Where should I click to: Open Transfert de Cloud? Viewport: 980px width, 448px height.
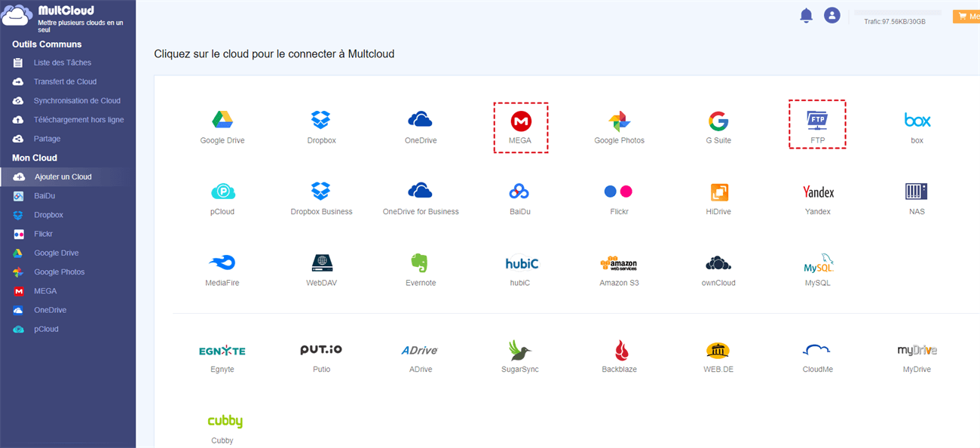click(x=65, y=81)
